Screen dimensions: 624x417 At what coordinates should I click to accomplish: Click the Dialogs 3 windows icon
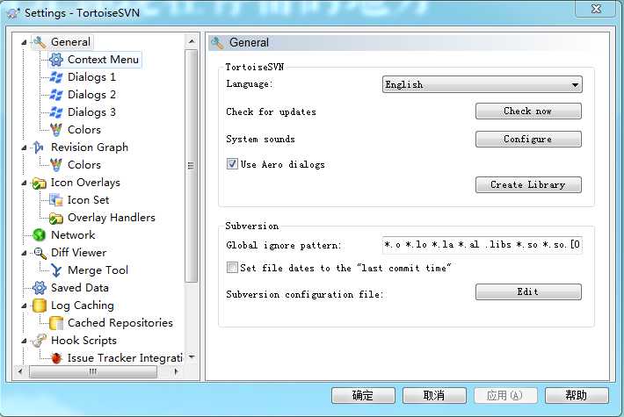tap(56, 112)
